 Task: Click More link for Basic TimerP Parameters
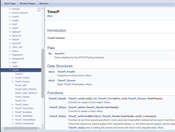click(90, 84)
